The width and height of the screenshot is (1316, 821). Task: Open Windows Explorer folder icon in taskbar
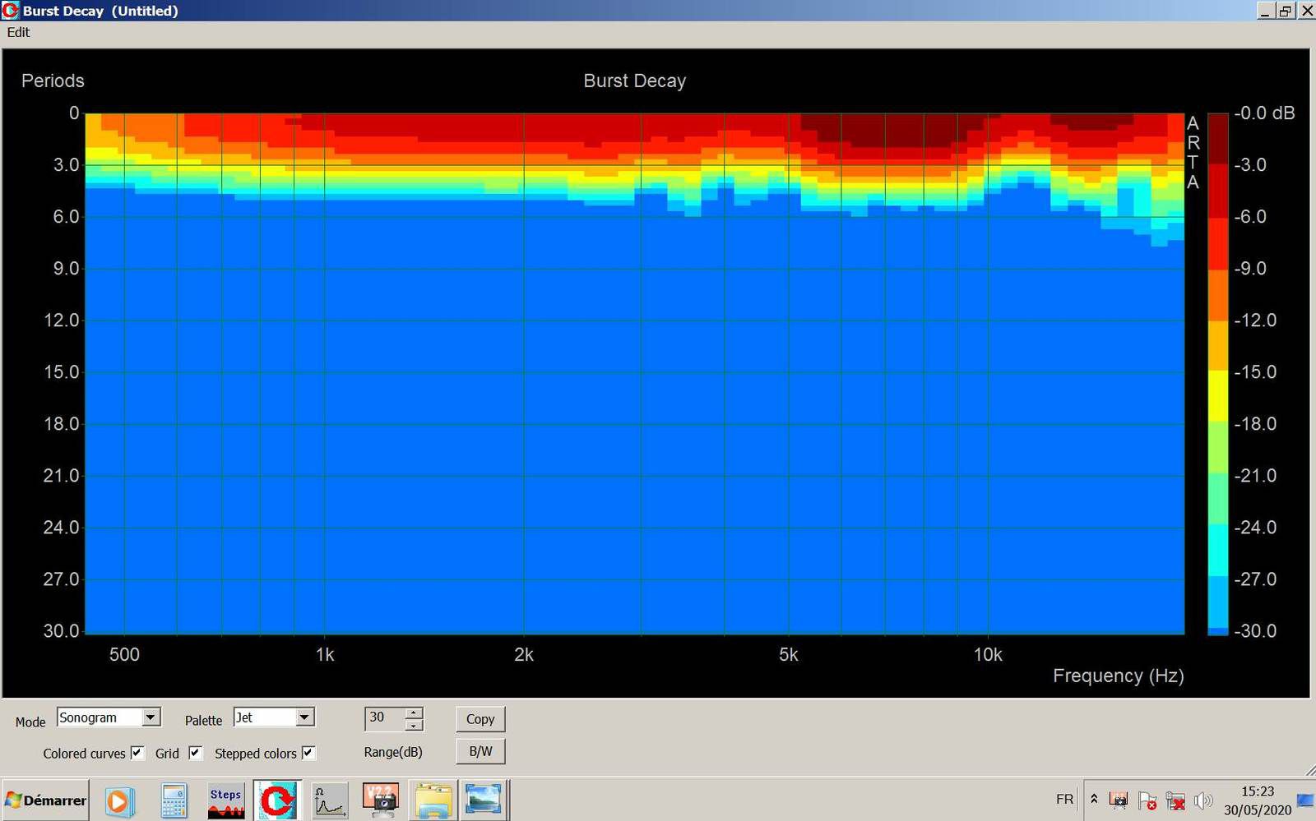pyautogui.click(x=433, y=800)
